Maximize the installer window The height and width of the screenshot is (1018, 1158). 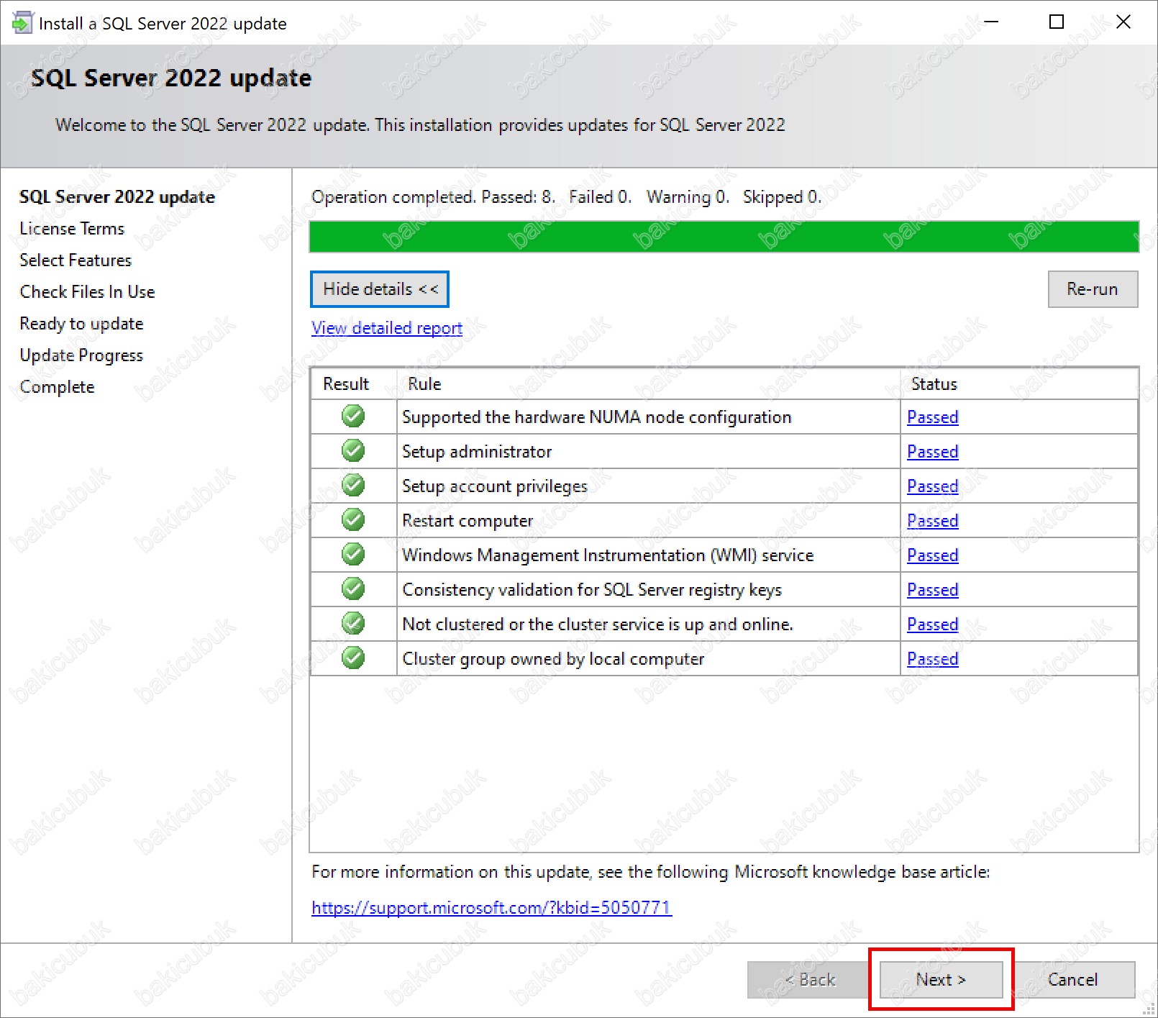(1057, 22)
